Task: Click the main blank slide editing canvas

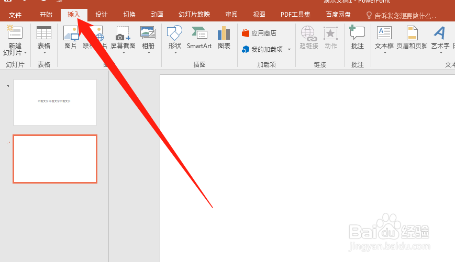Action: [x=307, y=168]
